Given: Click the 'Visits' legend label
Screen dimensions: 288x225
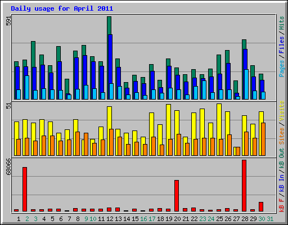Looking at the screenshot, I should [281, 111].
